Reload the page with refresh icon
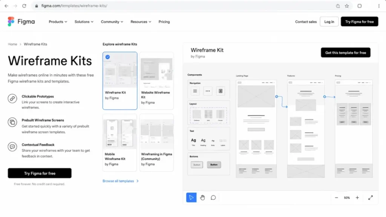 click(24, 6)
